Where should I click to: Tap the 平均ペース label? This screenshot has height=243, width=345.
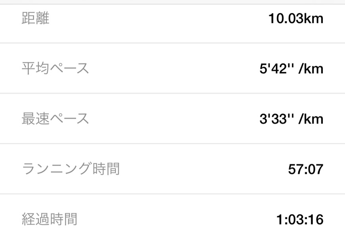(x=55, y=68)
